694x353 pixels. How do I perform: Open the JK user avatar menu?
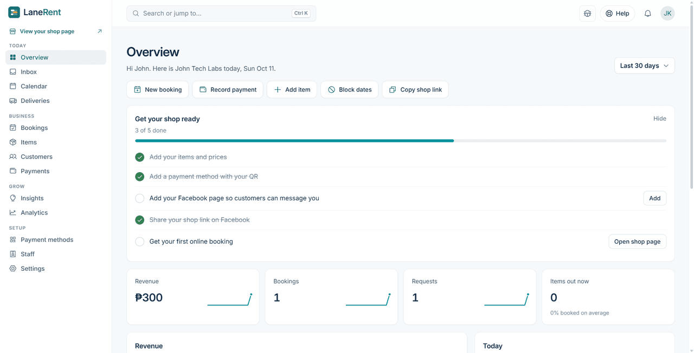pos(667,14)
